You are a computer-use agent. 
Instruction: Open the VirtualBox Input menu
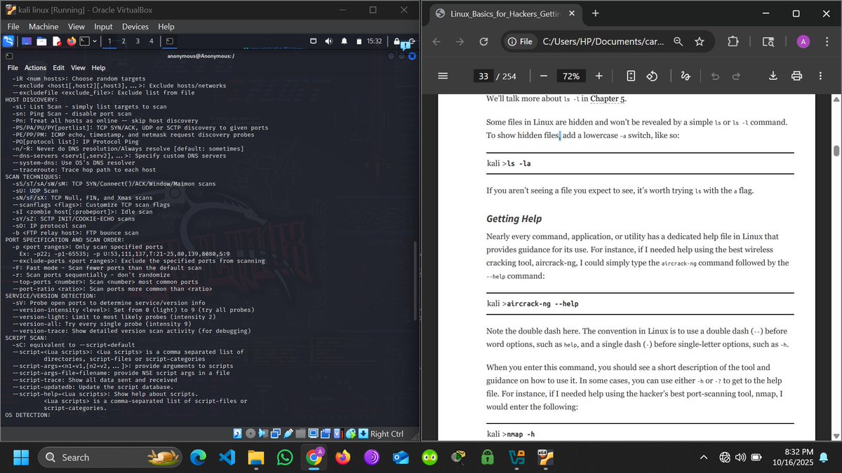103,27
